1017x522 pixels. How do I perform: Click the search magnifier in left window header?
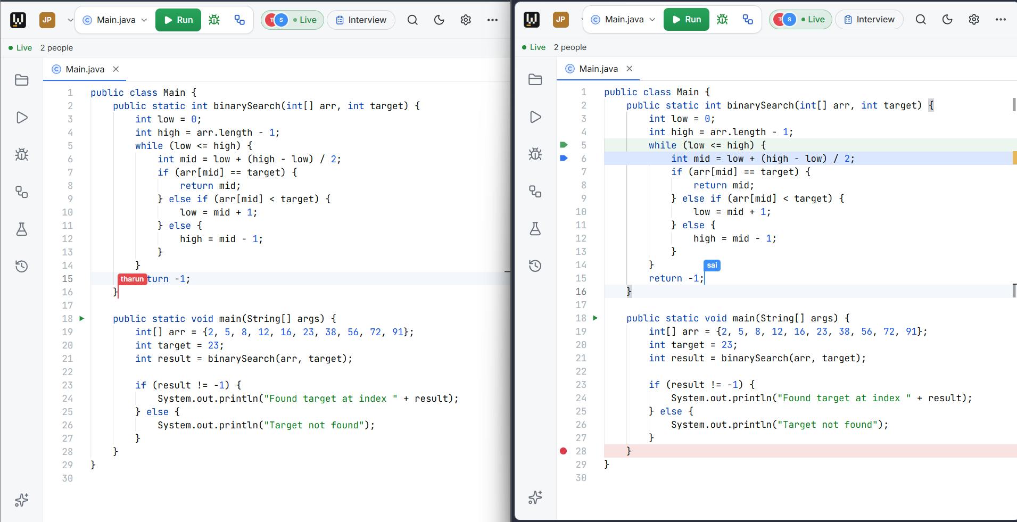tap(412, 20)
